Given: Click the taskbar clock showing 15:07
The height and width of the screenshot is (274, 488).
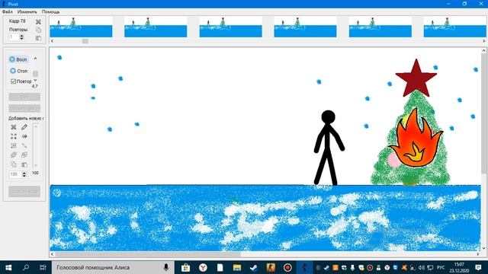Looking at the screenshot, I should 459,267.
